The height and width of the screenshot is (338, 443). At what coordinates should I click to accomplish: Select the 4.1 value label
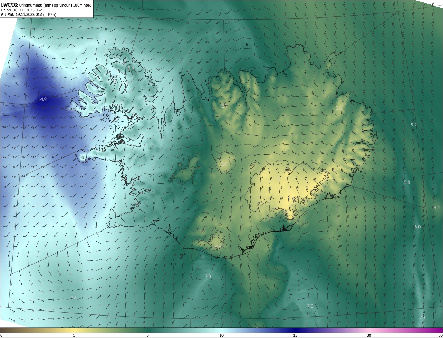437,207
